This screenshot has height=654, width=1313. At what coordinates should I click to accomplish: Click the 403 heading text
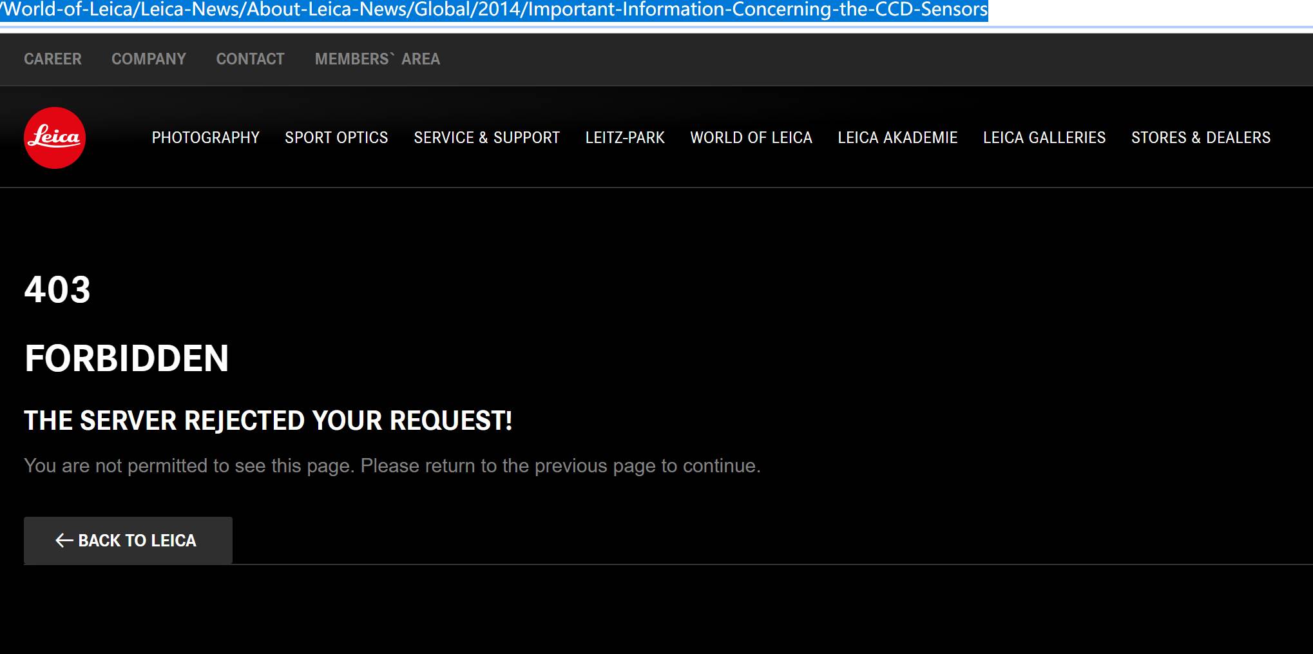coord(57,290)
